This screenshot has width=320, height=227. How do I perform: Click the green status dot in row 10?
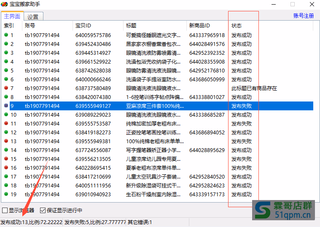coord(6,114)
